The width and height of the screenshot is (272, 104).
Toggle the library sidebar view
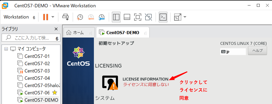(116, 17)
